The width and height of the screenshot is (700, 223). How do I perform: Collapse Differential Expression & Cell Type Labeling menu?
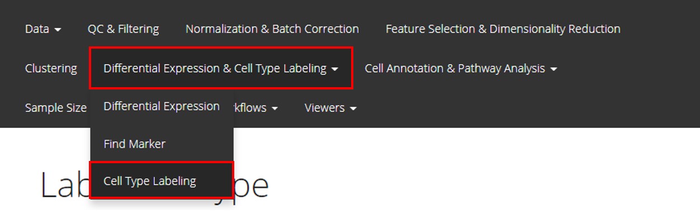pos(221,68)
